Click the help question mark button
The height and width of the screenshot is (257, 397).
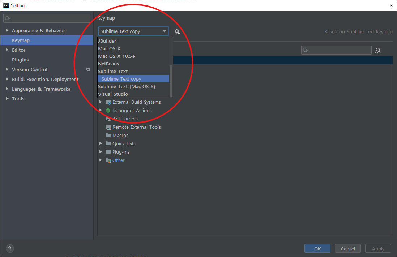coord(10,248)
